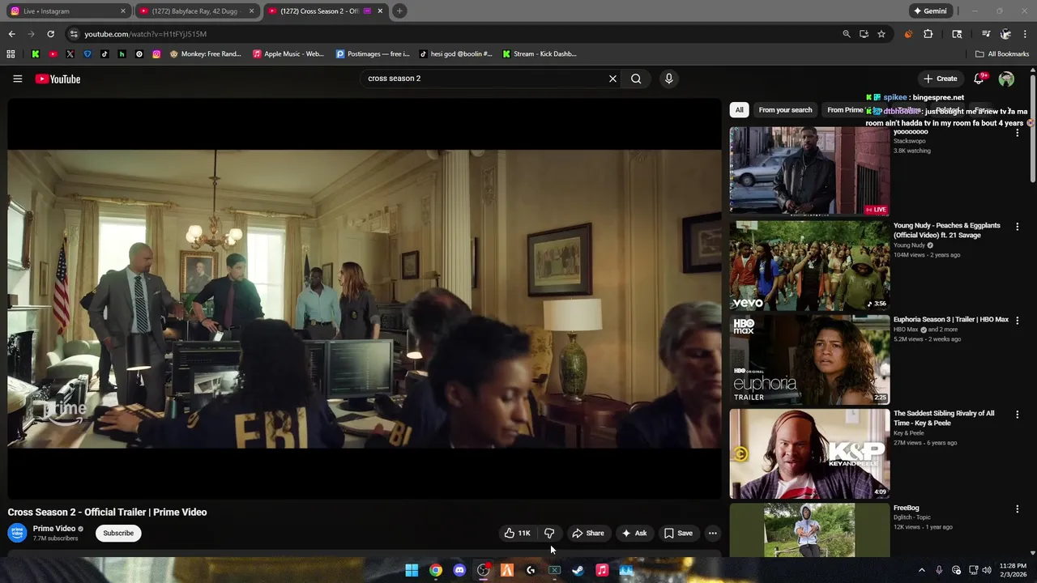Share the Cross Season 2 trailer

tap(587, 533)
